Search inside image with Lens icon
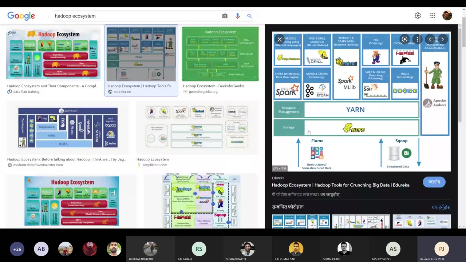 click(404, 39)
